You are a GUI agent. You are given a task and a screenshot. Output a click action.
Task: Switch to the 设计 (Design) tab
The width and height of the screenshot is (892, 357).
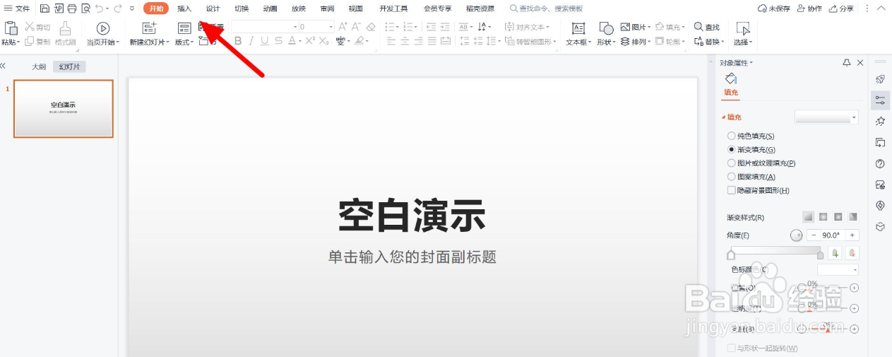213,8
